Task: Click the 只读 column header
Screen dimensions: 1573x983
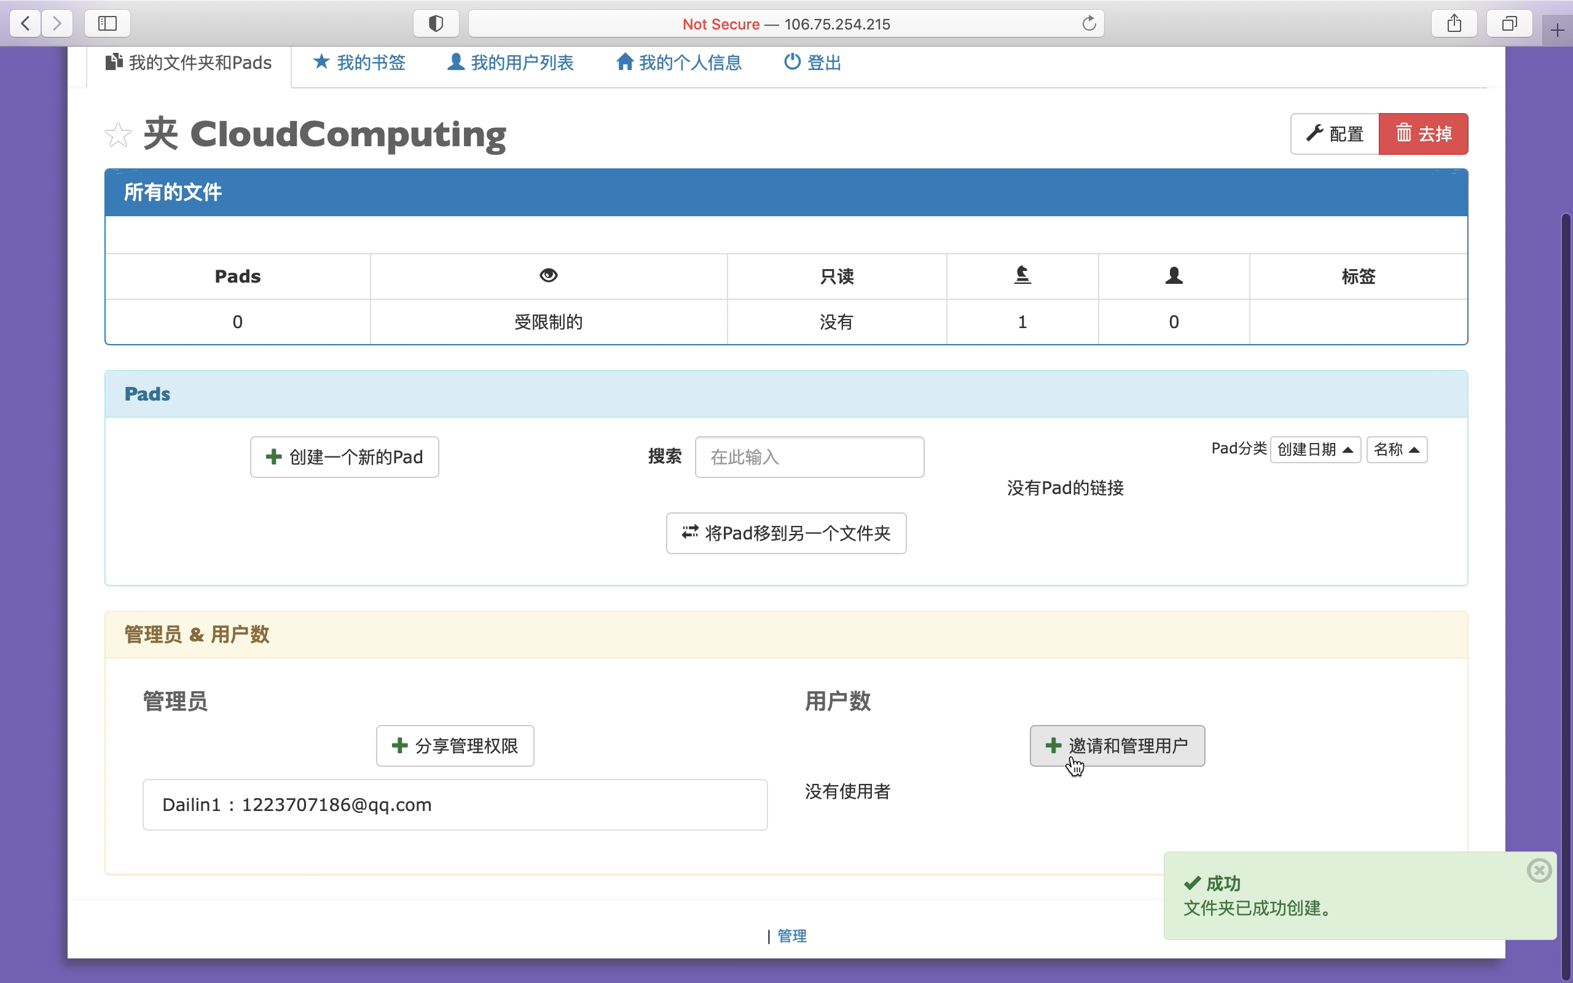Action: [836, 276]
